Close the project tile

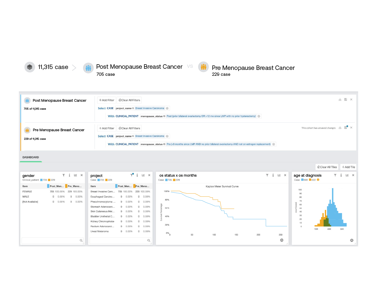(149, 175)
